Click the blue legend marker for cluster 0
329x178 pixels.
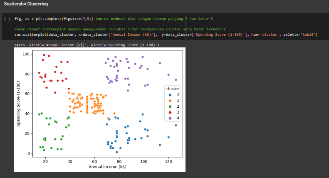[168, 95]
